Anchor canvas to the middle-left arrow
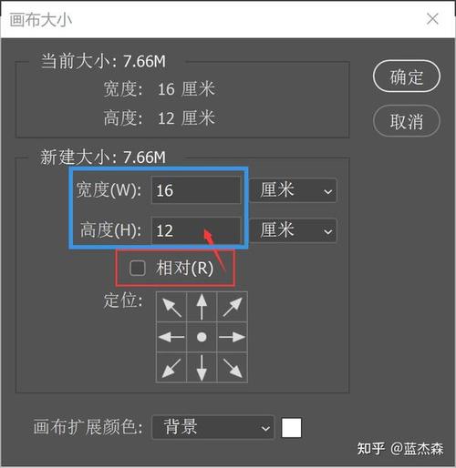Screen dimensions: 456x468 171,337
